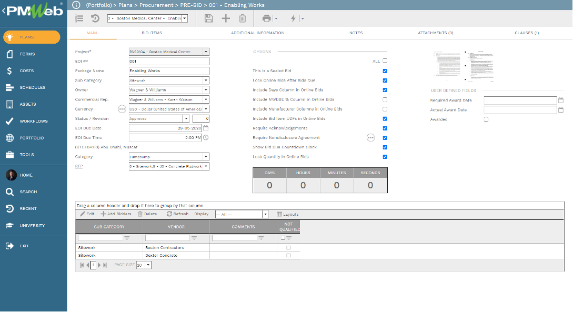Open University in sidebar

(33, 225)
